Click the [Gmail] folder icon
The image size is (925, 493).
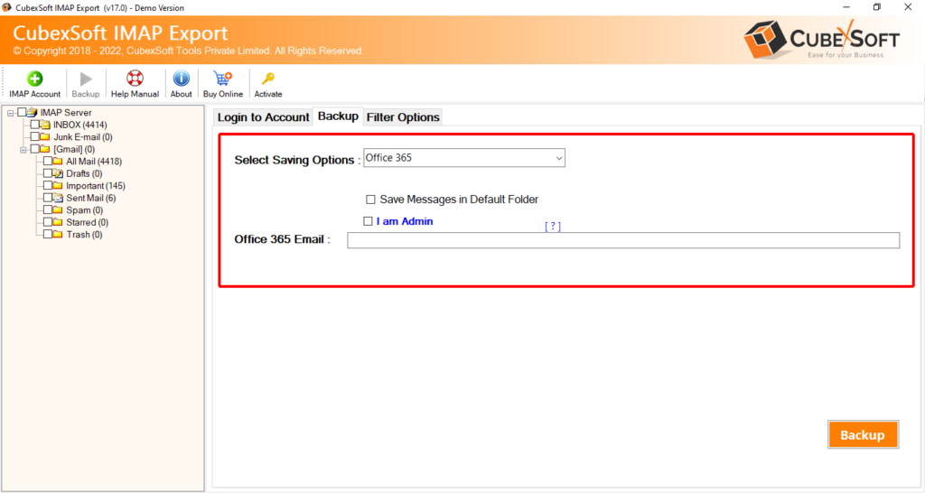point(45,149)
